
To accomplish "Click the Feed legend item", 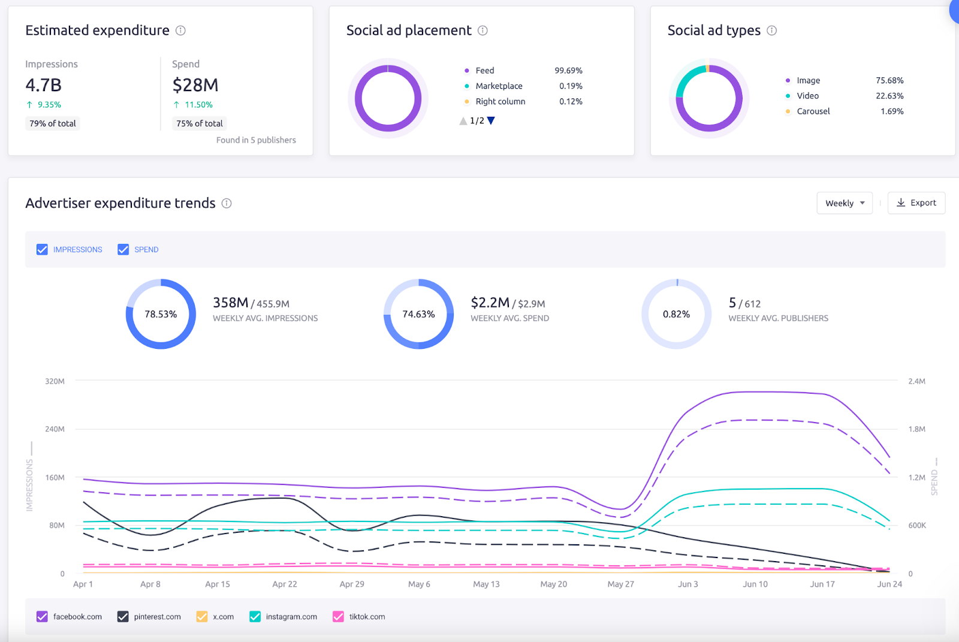I will pyautogui.click(x=484, y=71).
